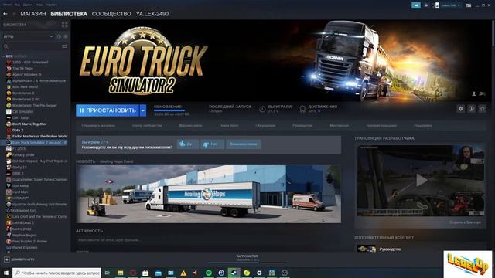
Task: Go back with the arrow icon
Action: 5,14
